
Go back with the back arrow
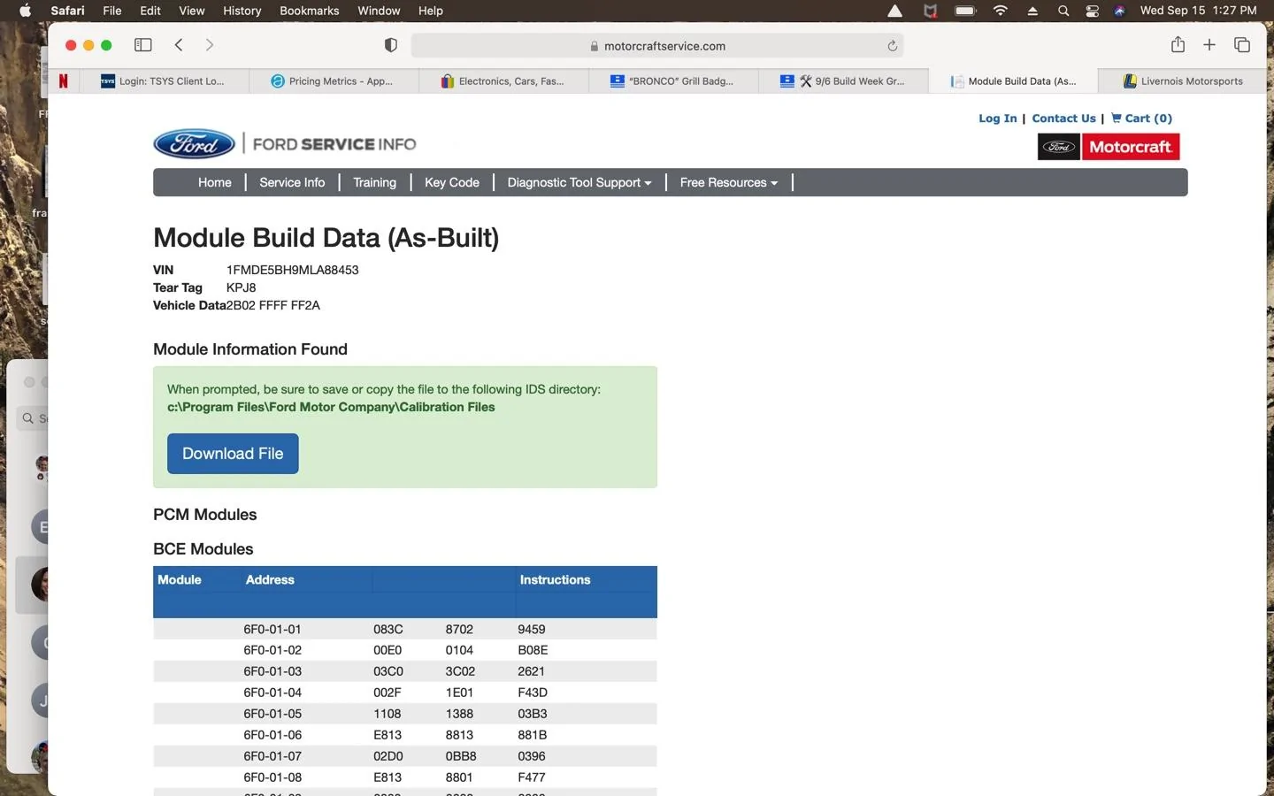pyautogui.click(x=179, y=45)
